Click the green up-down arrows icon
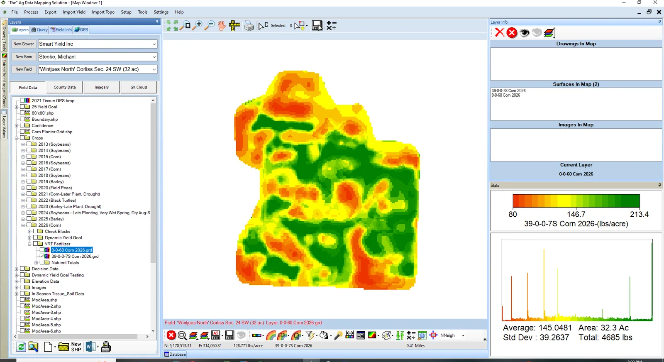Viewport: 664px width, 362px height. click(400, 335)
